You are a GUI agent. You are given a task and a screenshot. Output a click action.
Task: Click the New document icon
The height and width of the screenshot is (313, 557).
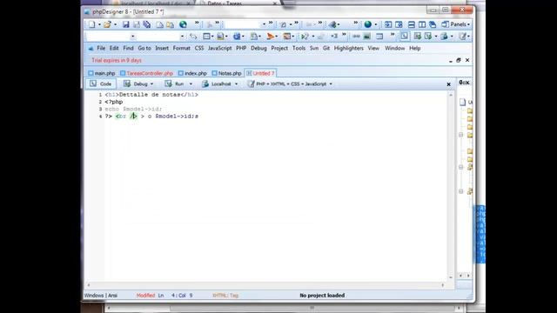(x=91, y=24)
